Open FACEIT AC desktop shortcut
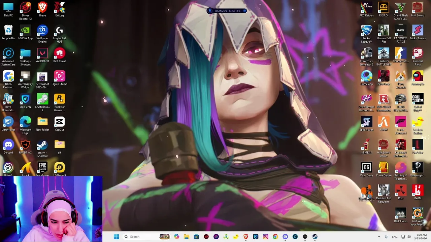The image size is (431, 242). pyautogui.click(x=25, y=147)
